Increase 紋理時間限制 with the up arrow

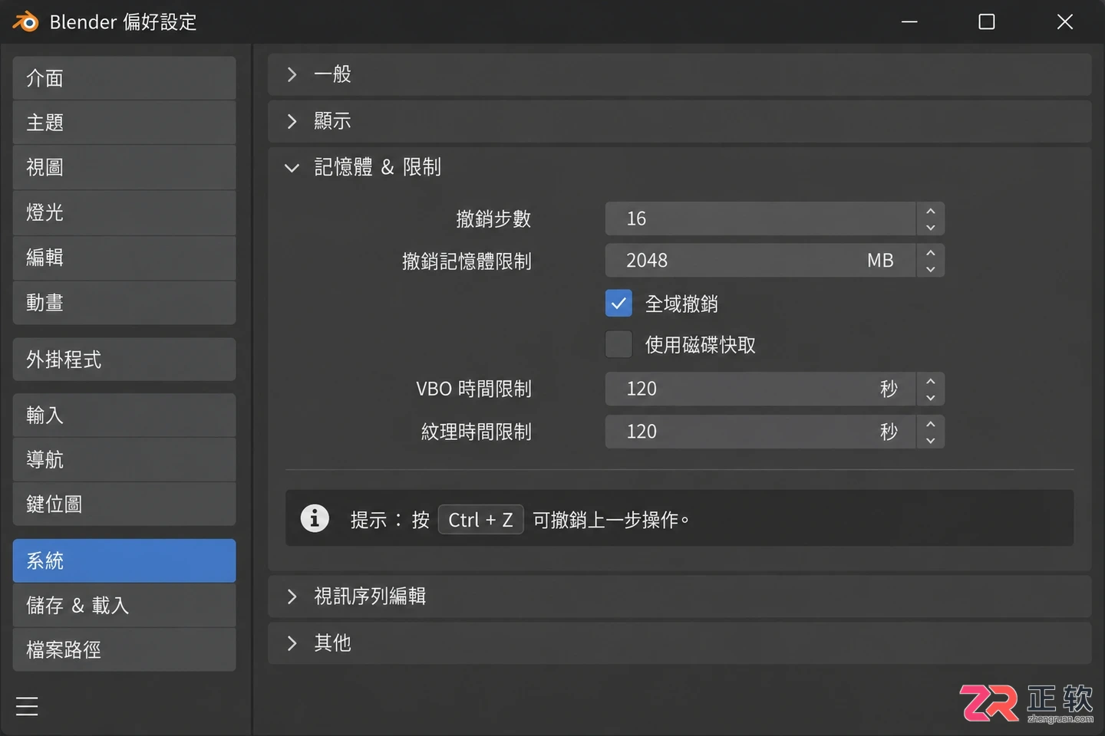point(931,424)
